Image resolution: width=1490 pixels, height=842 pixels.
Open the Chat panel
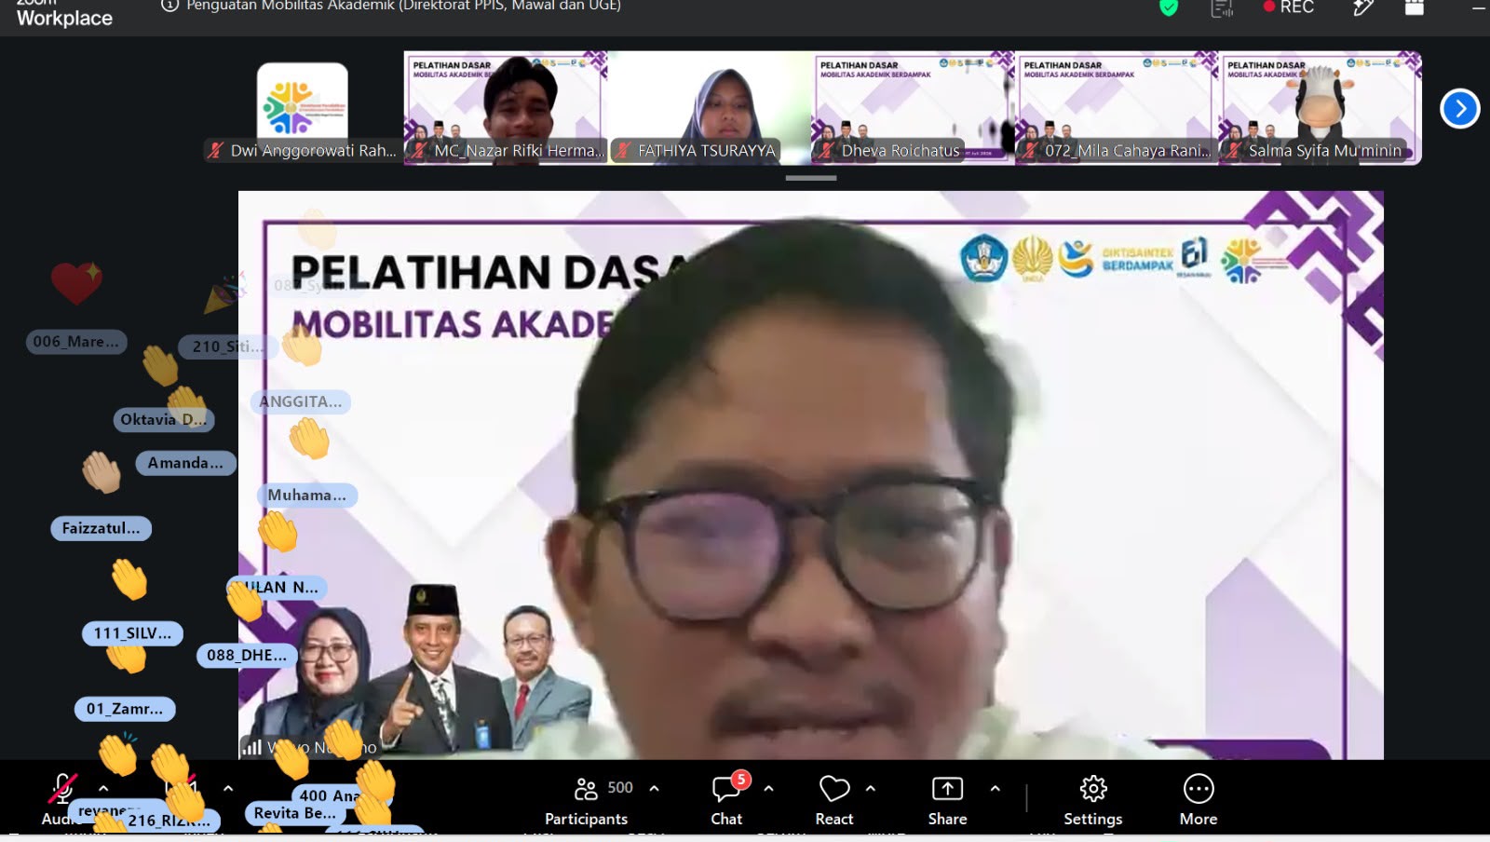pos(727,800)
